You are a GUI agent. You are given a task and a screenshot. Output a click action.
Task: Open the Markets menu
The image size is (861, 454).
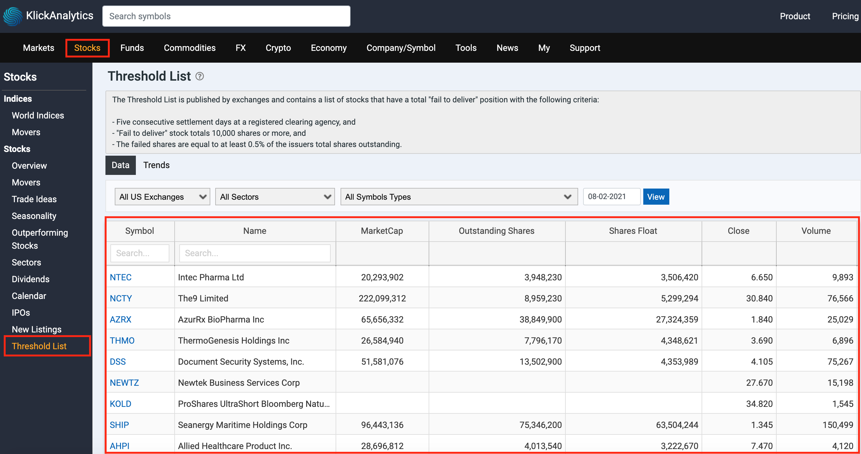pos(38,48)
